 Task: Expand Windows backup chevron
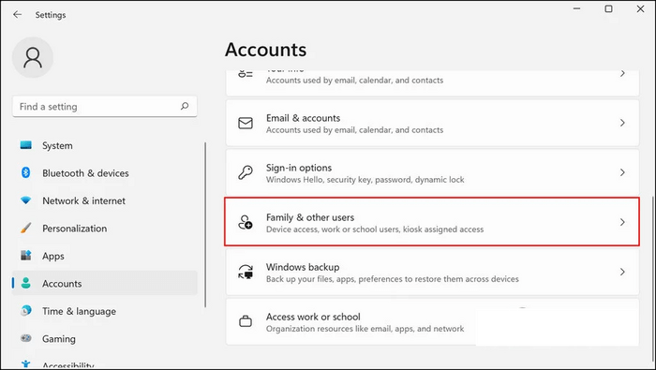pos(622,272)
